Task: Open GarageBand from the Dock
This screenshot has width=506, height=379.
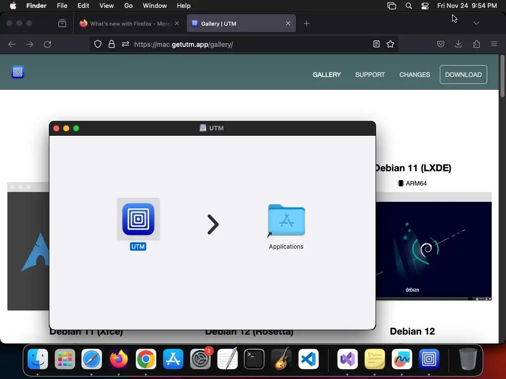Action: point(281,359)
